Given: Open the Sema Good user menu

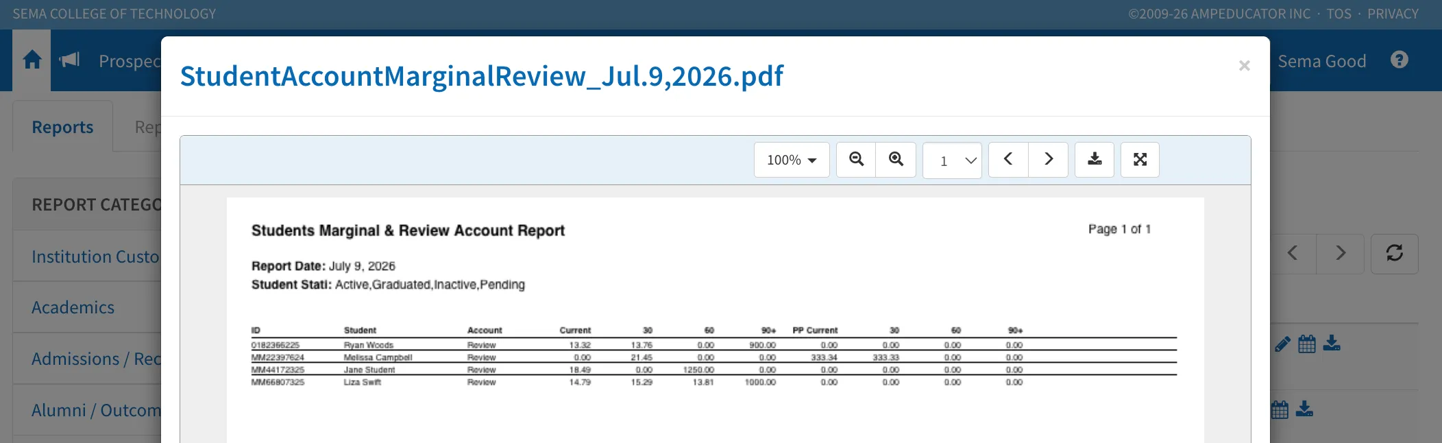Looking at the screenshot, I should click(x=1322, y=61).
